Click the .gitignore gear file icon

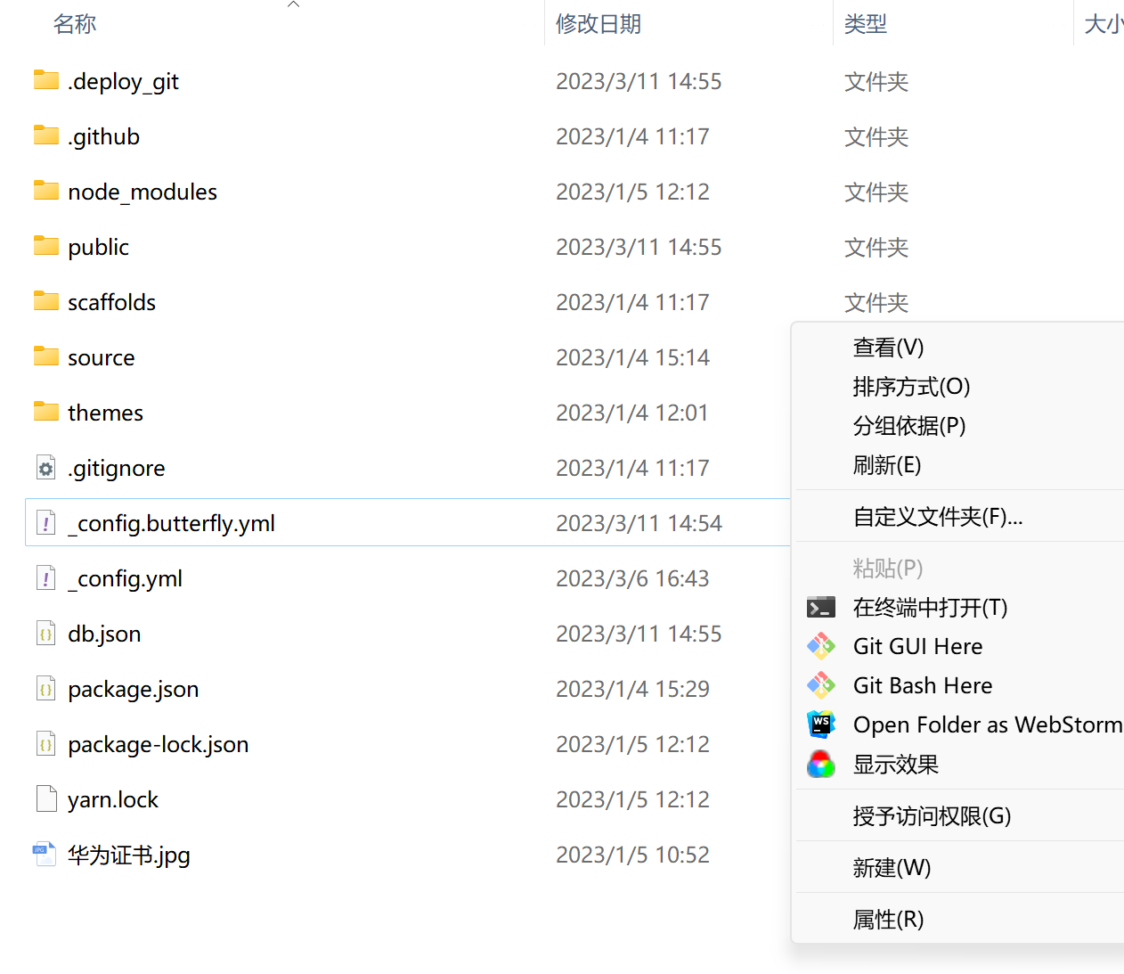tap(46, 468)
